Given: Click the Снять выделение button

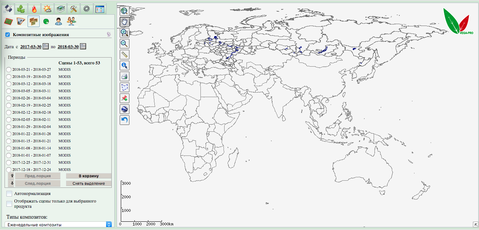Looking at the screenshot, I should (89, 183).
